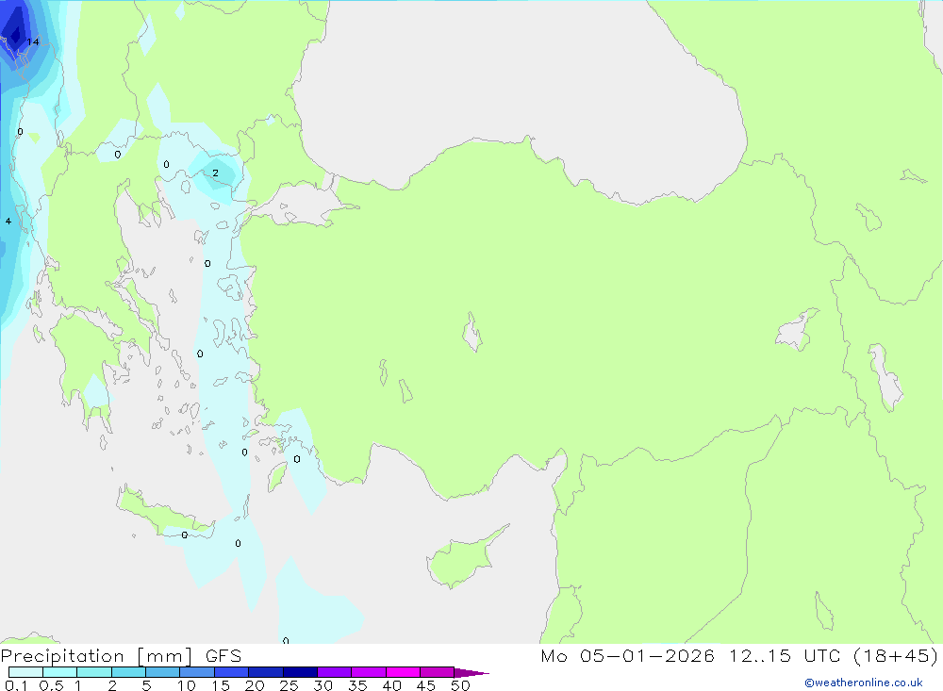Pick the 20–25 mm dark blue swatch
This screenshot has height=691, width=943.
click(266, 672)
